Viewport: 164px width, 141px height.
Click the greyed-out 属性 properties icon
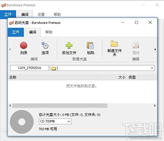tap(136, 45)
